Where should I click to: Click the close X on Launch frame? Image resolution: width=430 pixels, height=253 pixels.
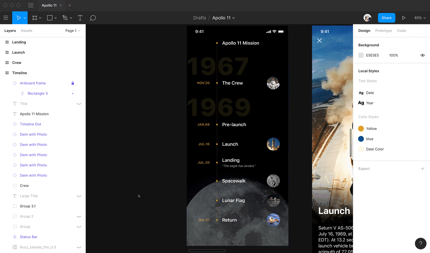319,41
